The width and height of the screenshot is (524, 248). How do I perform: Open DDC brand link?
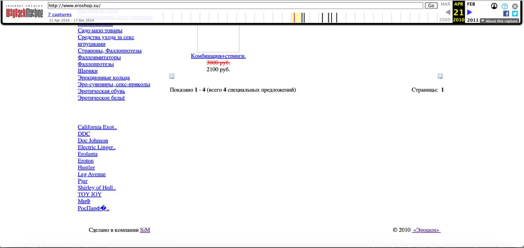tap(84, 134)
